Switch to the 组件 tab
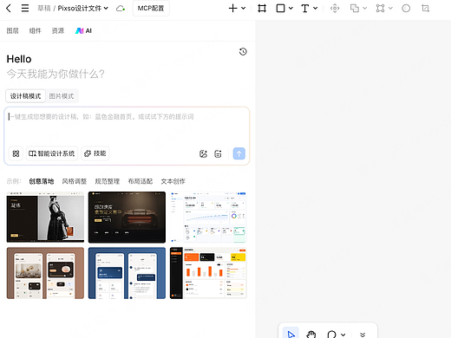The height and width of the screenshot is (338, 451). [35, 30]
